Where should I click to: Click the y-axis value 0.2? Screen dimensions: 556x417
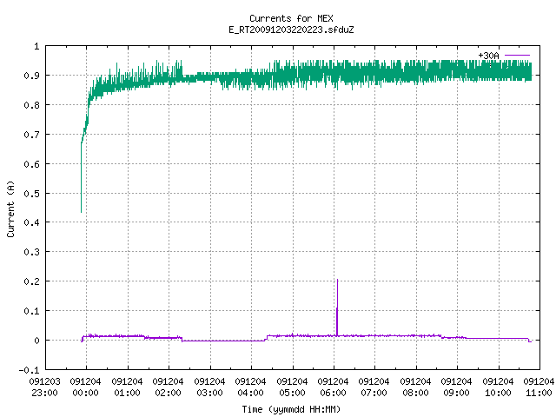click(x=31, y=281)
